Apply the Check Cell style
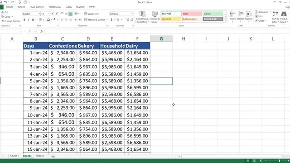The height and width of the screenshot is (163, 290). (213, 19)
